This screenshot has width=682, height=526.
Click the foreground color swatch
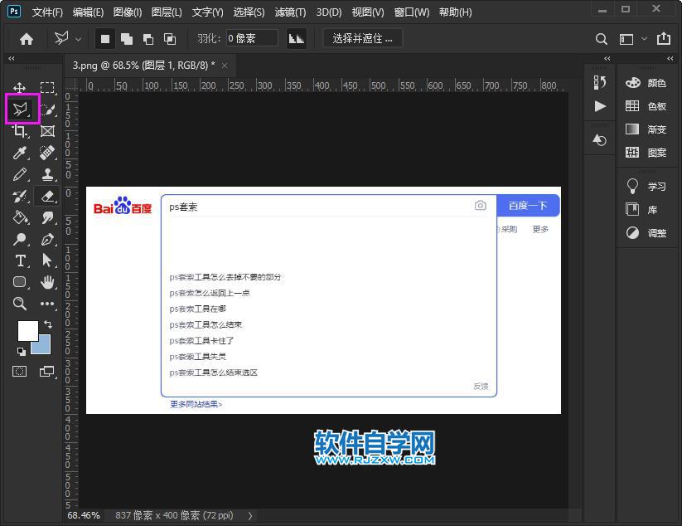click(x=27, y=330)
